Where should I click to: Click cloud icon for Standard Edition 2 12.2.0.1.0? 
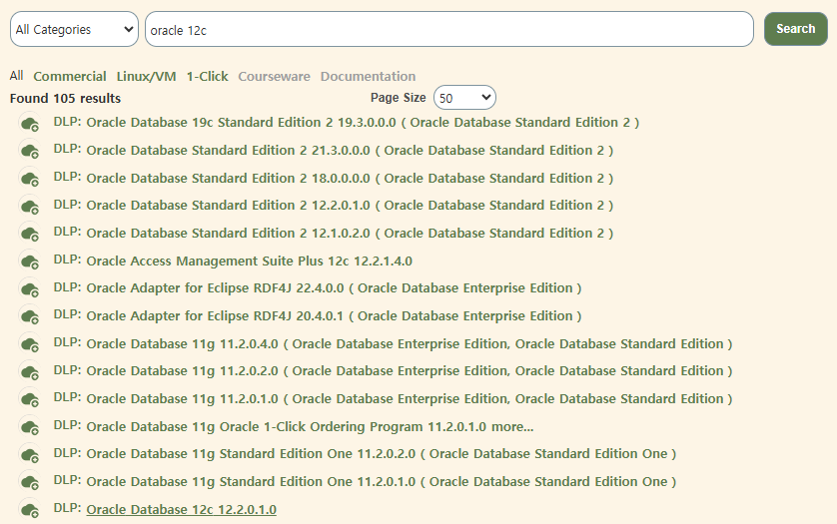point(30,207)
